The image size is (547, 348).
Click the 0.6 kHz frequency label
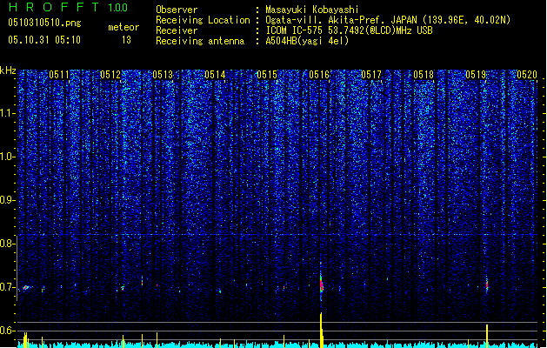point(8,331)
